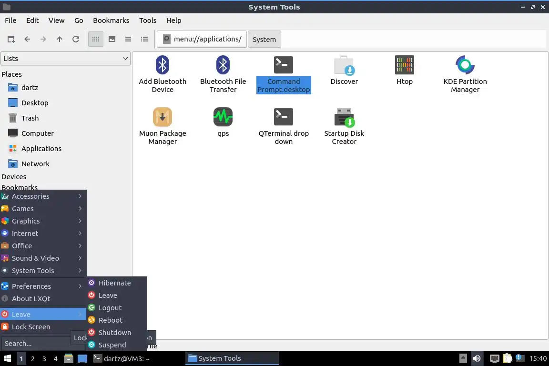
Task: Open the dartz@VM3 terminal taskbar entry
Action: 137,358
